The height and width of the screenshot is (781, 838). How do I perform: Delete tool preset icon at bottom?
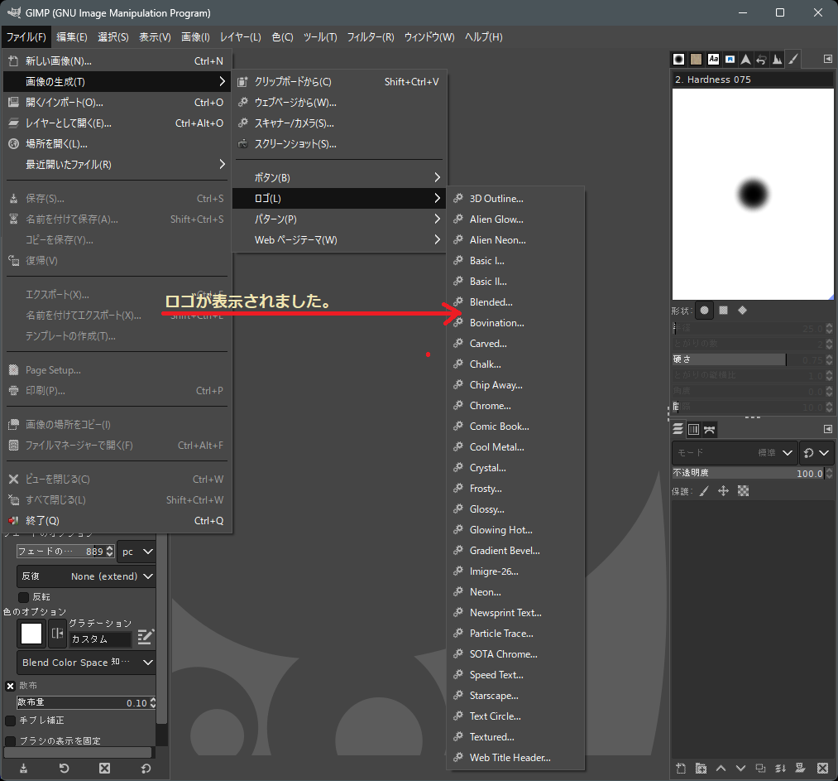105,769
